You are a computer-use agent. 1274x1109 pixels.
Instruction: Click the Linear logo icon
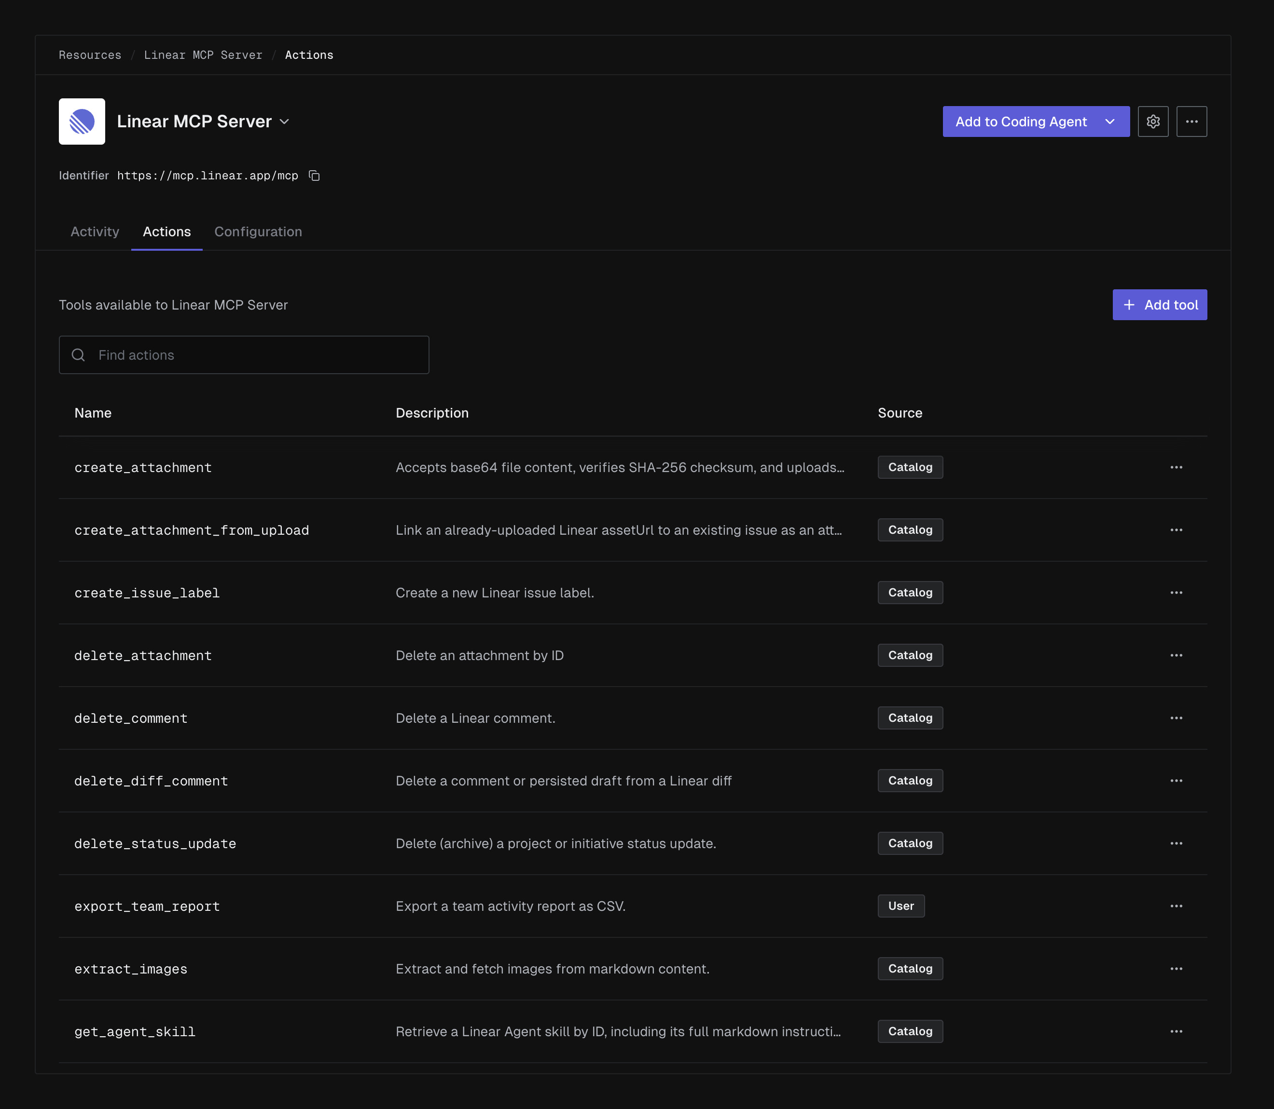[x=82, y=122]
